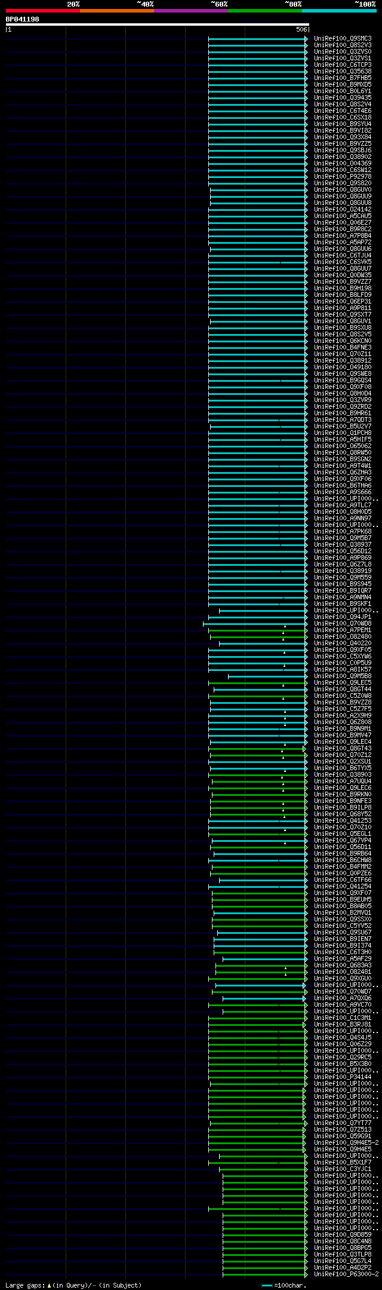Click the 'Large gaps' legend text

point(73,1285)
